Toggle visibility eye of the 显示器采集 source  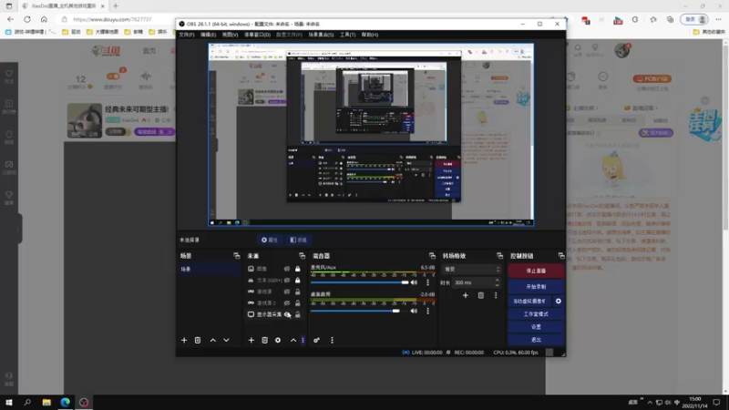click(287, 314)
